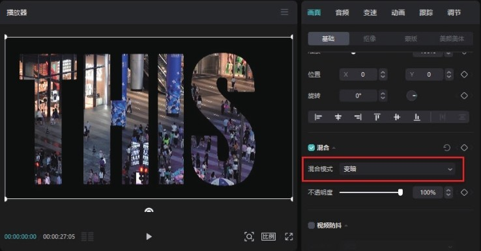
Task: Open the player panel hamburger menu
Action: [x=284, y=12]
